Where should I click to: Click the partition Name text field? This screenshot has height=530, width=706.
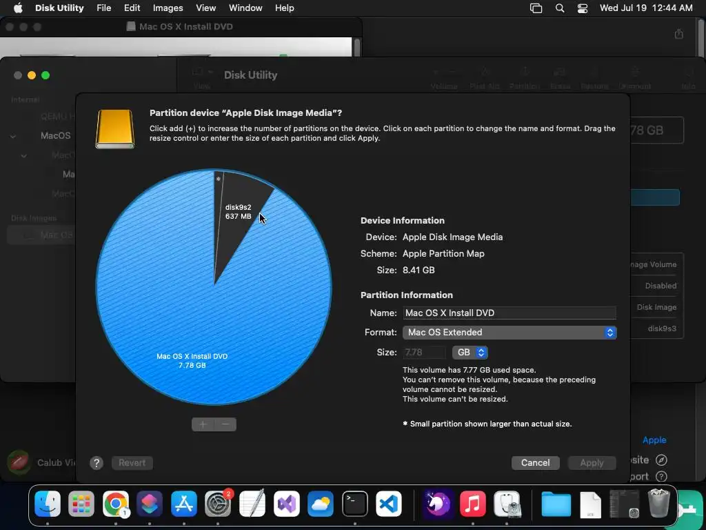pyautogui.click(x=510, y=313)
